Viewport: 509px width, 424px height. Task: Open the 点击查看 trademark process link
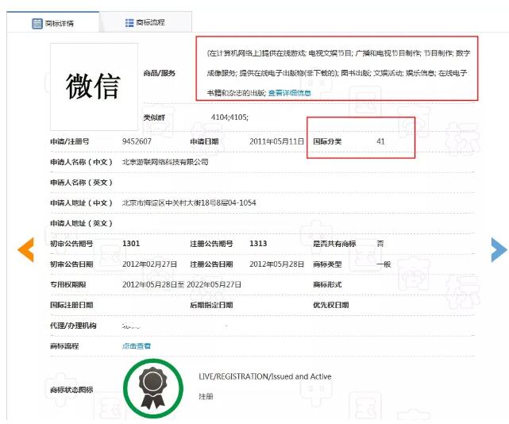pos(137,346)
